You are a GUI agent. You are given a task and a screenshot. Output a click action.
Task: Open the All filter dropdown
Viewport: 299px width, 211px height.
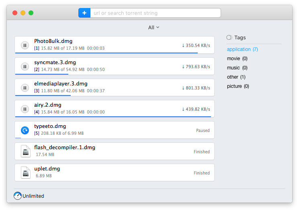[x=154, y=28]
